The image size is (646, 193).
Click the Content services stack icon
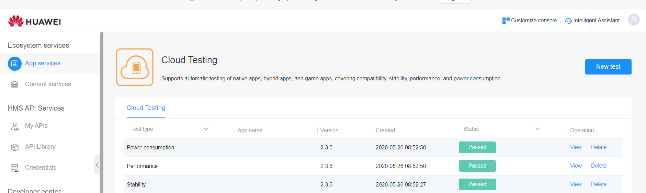tap(14, 84)
